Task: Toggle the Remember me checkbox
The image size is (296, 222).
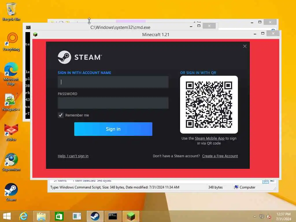Action: 61,115
